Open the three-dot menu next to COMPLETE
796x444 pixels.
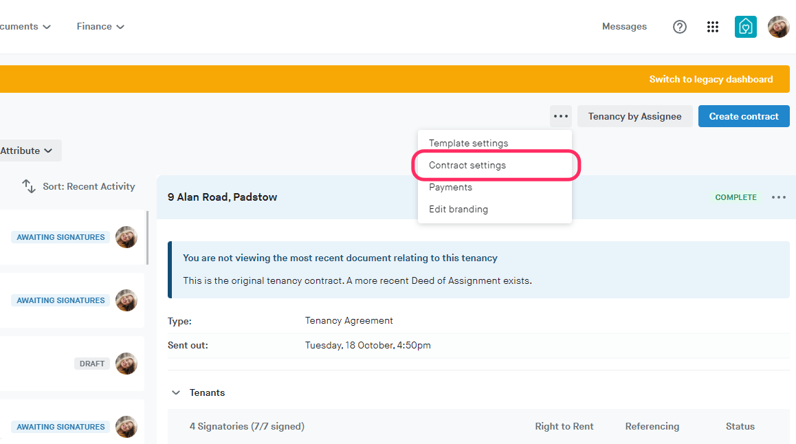[x=778, y=197]
